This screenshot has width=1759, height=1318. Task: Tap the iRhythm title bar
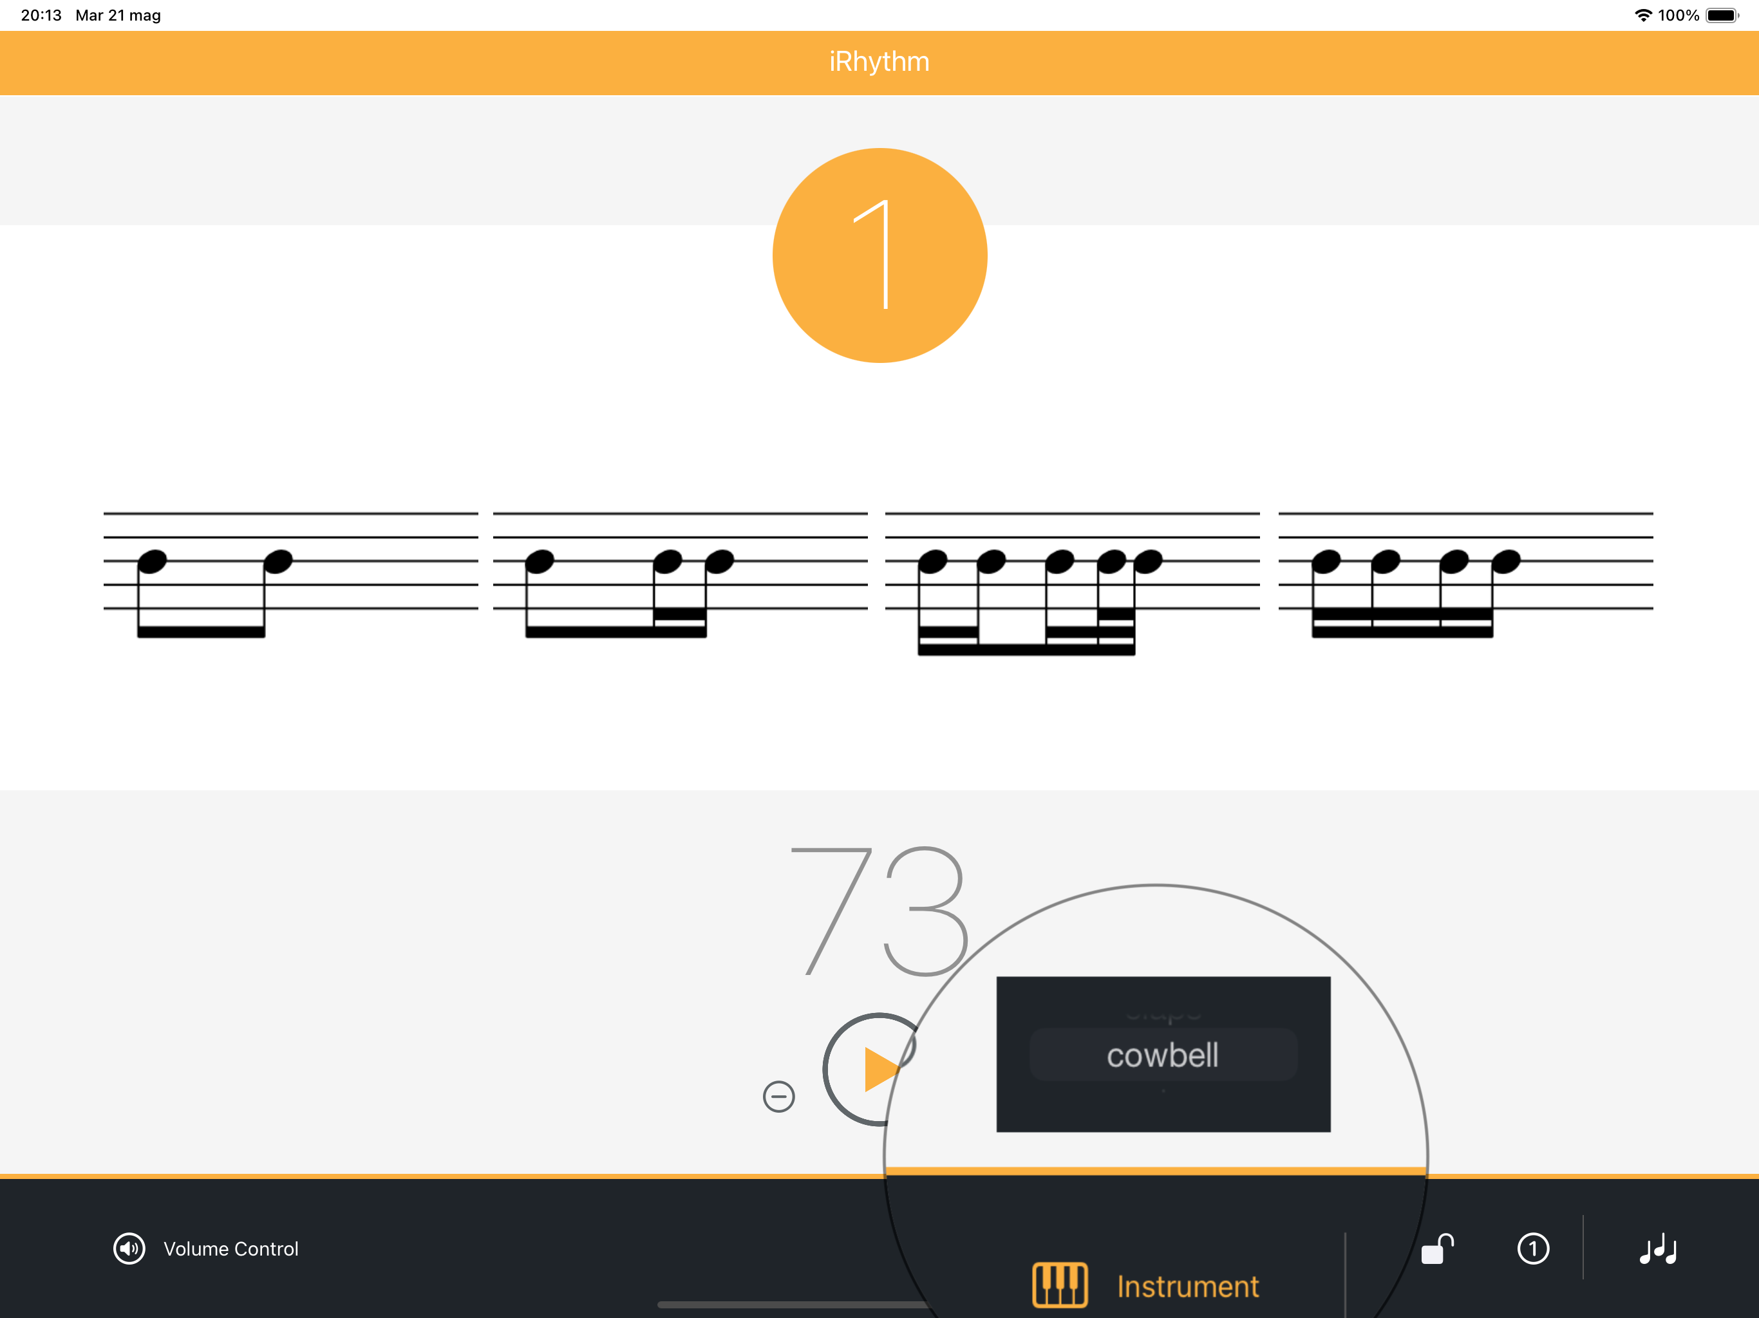click(879, 62)
